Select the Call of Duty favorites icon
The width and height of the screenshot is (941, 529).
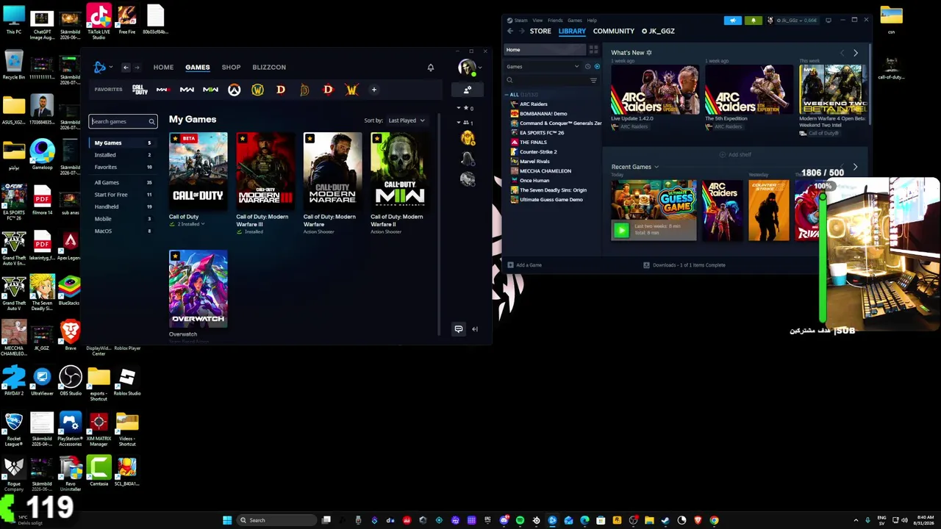click(140, 90)
